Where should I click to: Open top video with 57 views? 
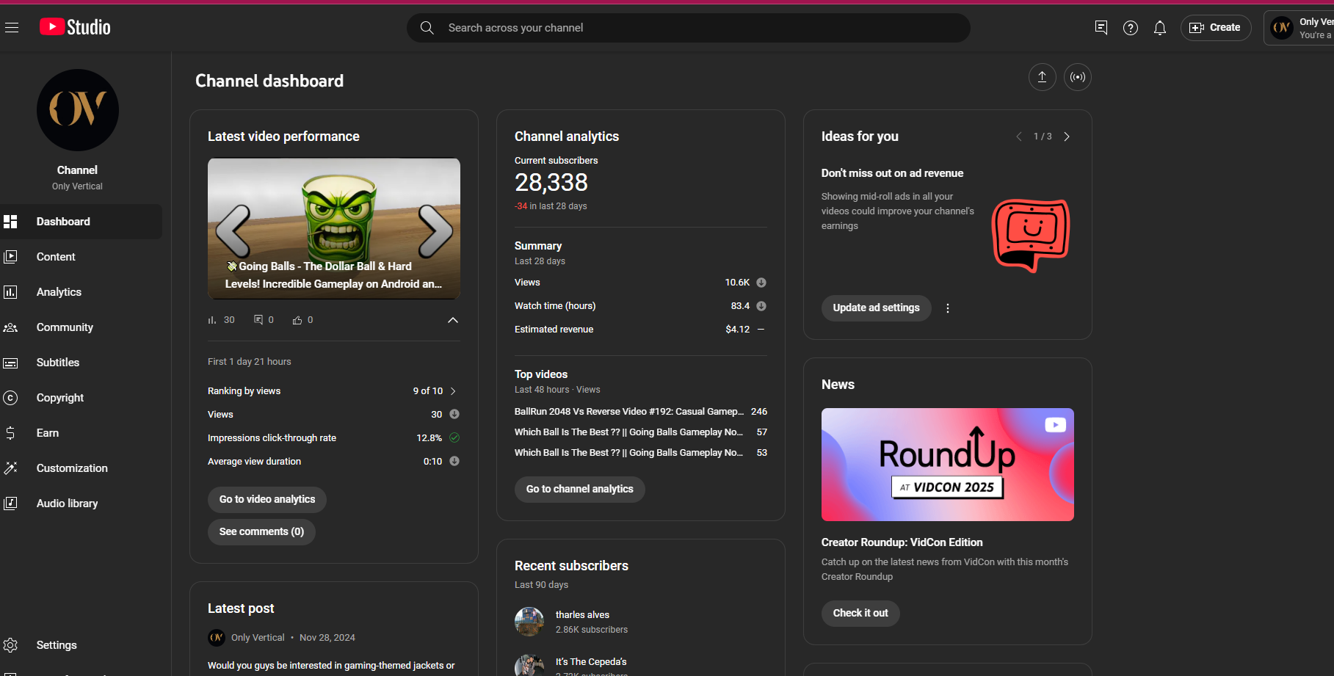point(641,432)
